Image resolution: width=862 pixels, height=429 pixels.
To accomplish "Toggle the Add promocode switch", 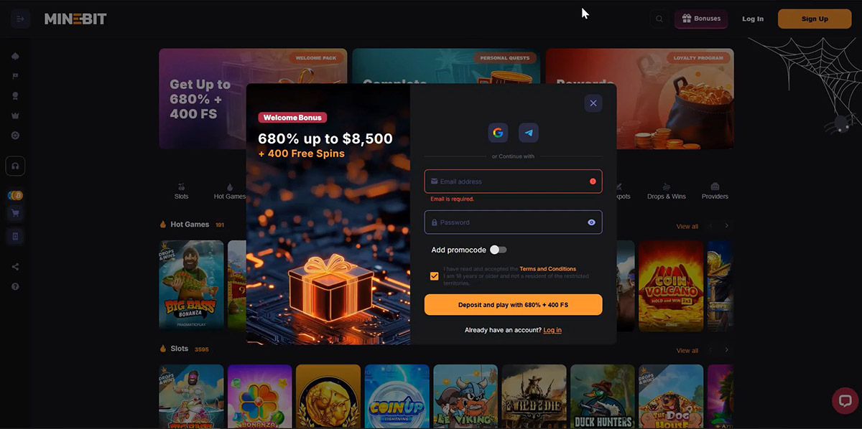I will [499, 250].
